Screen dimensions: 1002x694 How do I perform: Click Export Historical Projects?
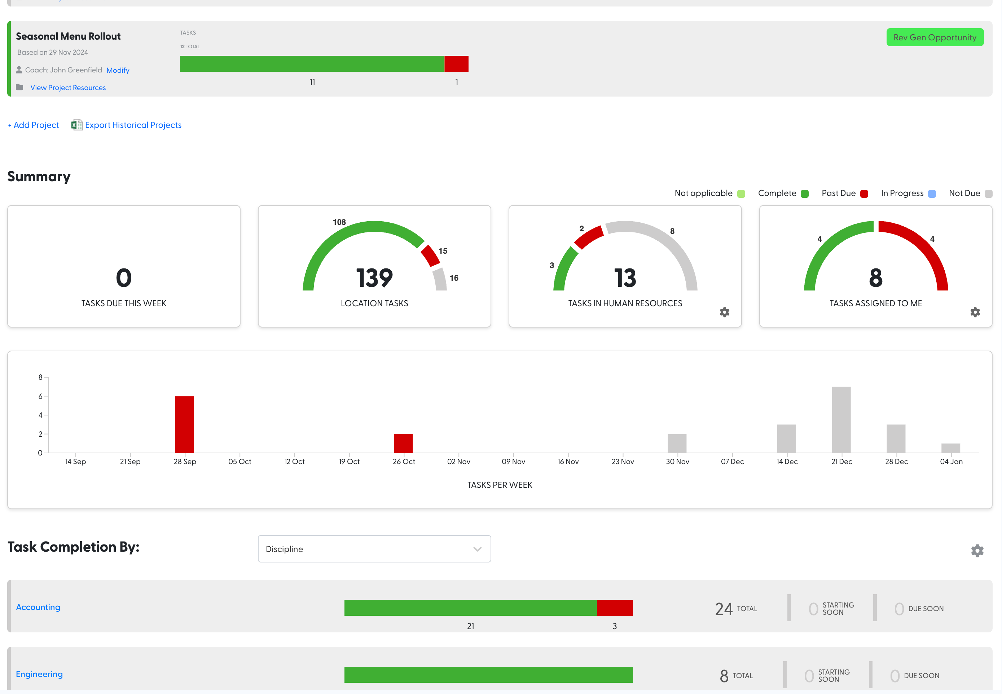coord(133,125)
